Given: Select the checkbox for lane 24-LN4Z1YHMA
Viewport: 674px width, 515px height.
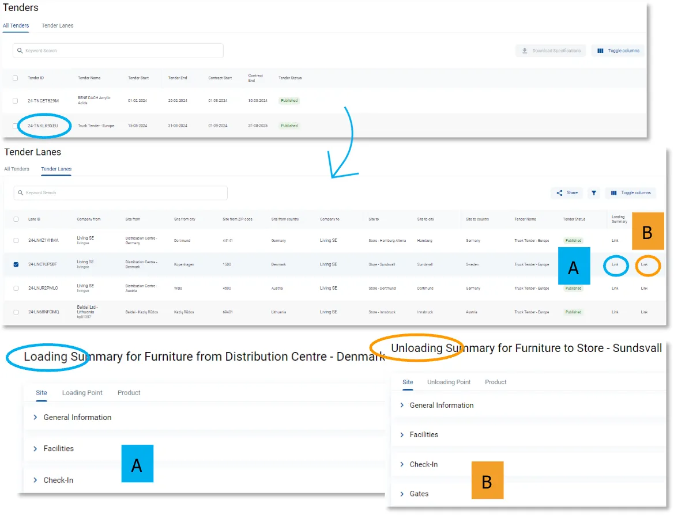Looking at the screenshot, I should coord(16,241).
